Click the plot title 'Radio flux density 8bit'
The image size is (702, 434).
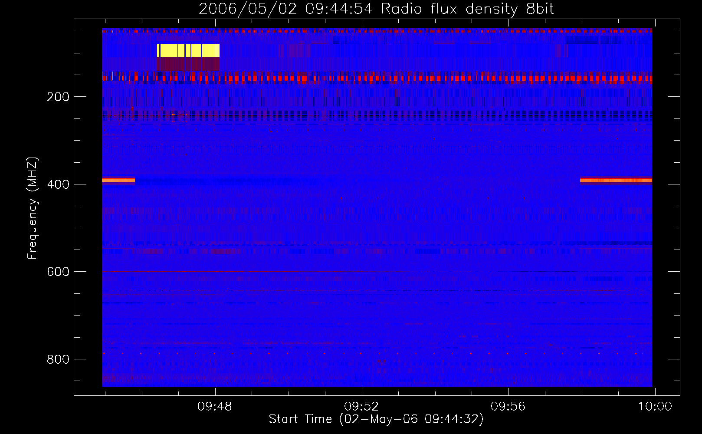[468, 9]
